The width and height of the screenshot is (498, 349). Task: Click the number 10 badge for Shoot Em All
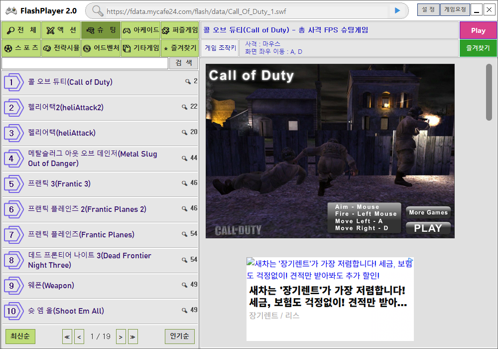click(13, 311)
